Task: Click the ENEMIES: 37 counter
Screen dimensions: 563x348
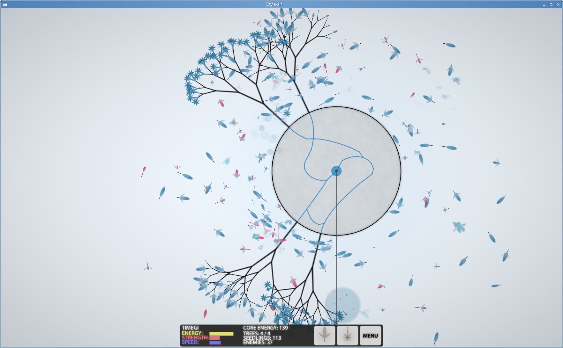Action: point(258,342)
